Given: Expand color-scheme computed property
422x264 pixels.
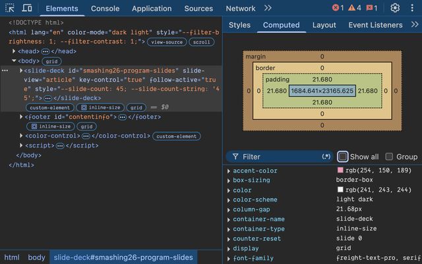Looking at the screenshot, I should point(229,200).
